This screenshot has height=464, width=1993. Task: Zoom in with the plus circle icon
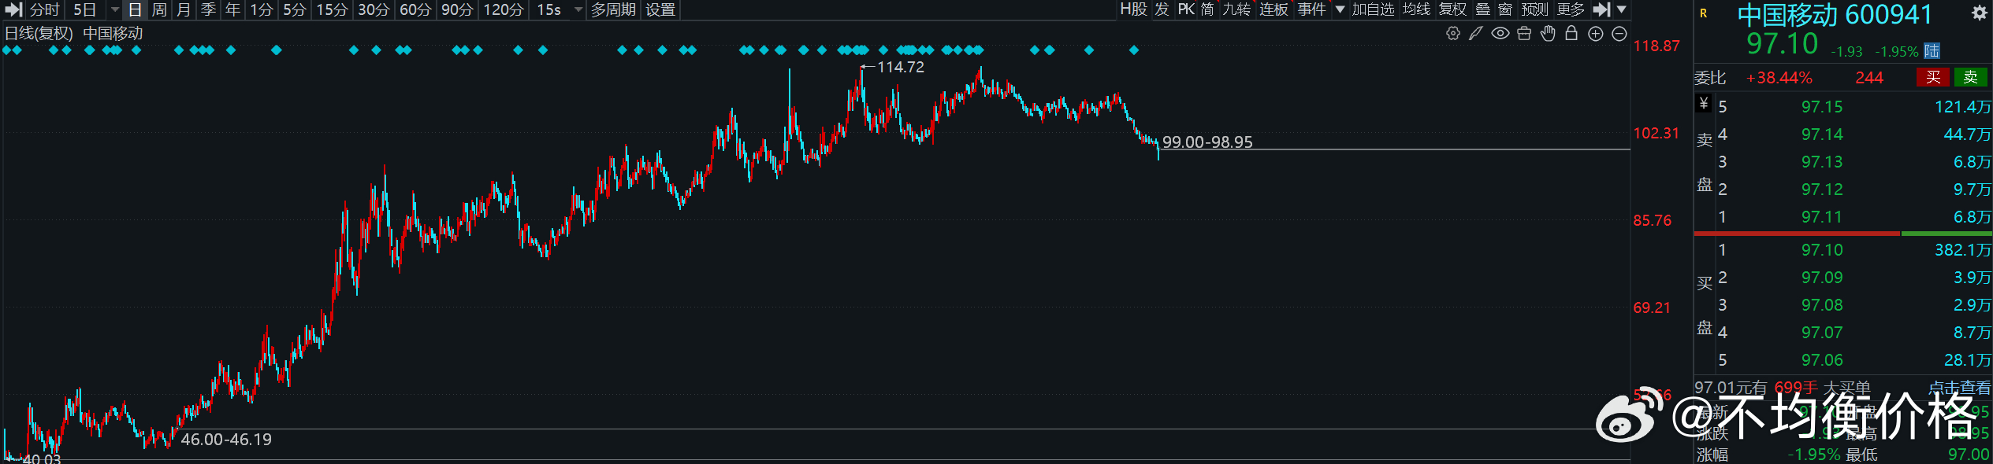pyautogui.click(x=1596, y=34)
